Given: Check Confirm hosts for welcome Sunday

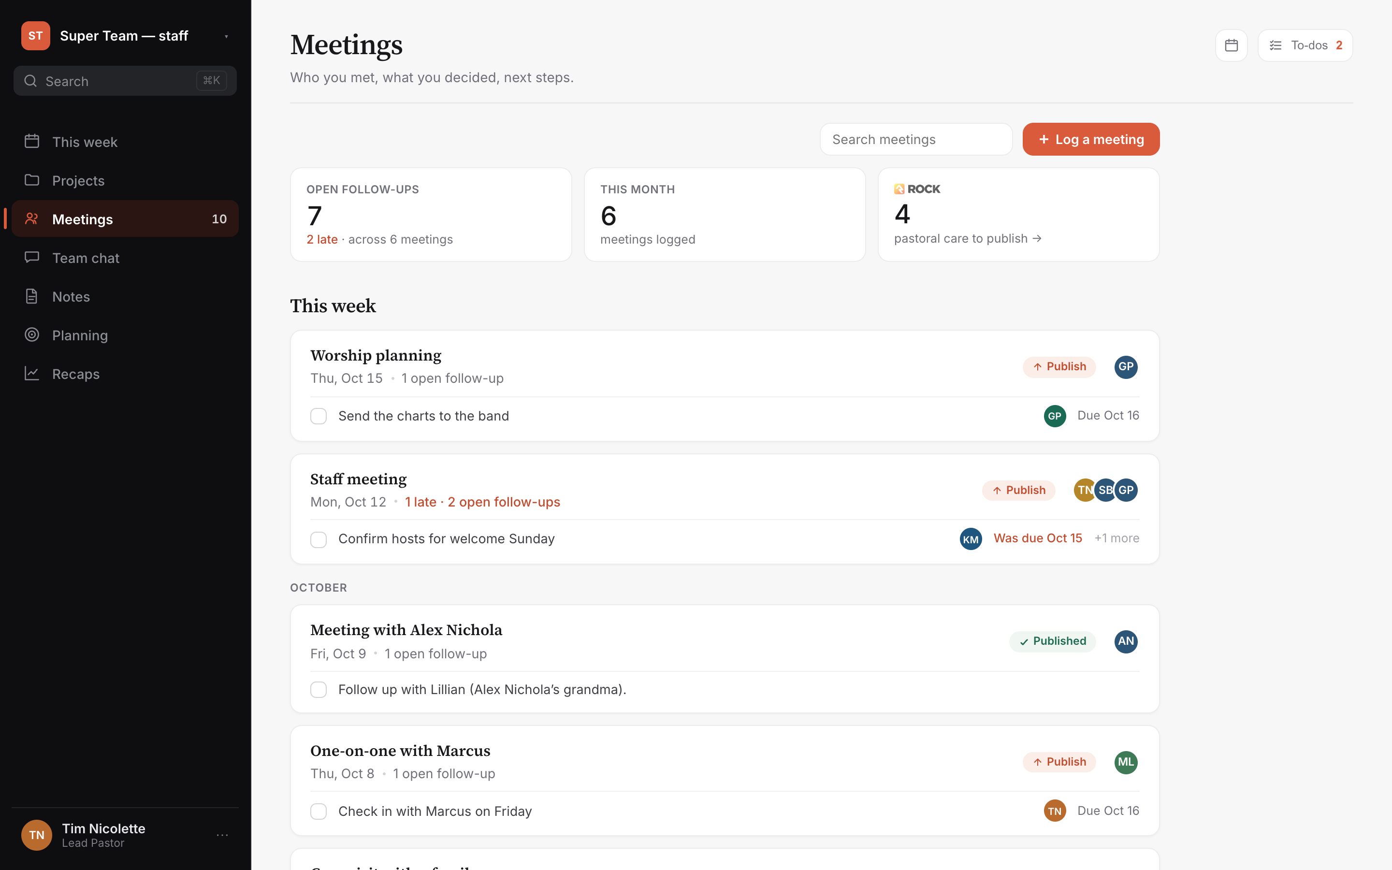Looking at the screenshot, I should (318, 539).
